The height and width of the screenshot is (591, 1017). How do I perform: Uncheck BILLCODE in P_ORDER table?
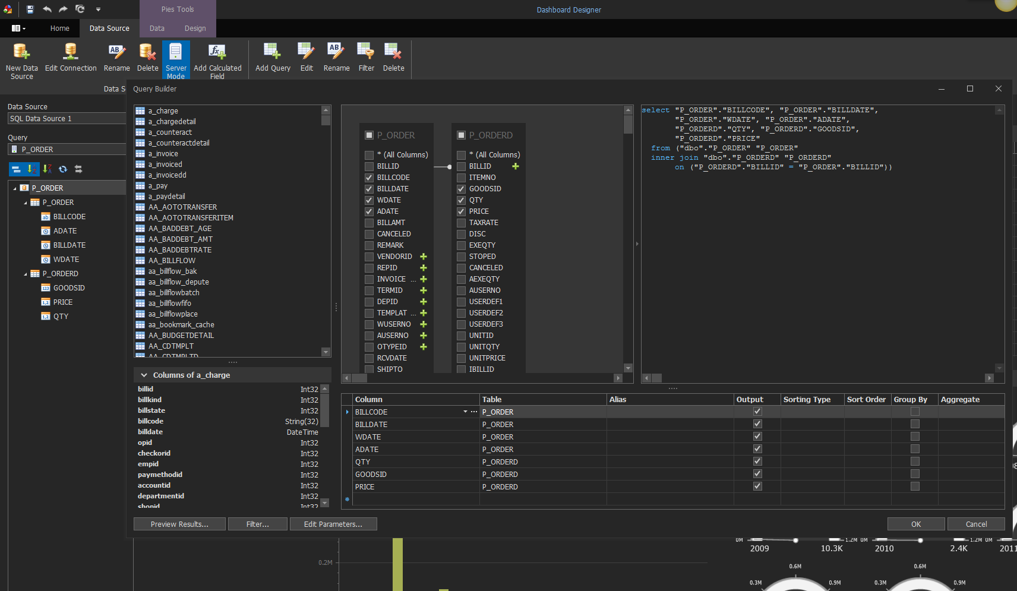369,178
